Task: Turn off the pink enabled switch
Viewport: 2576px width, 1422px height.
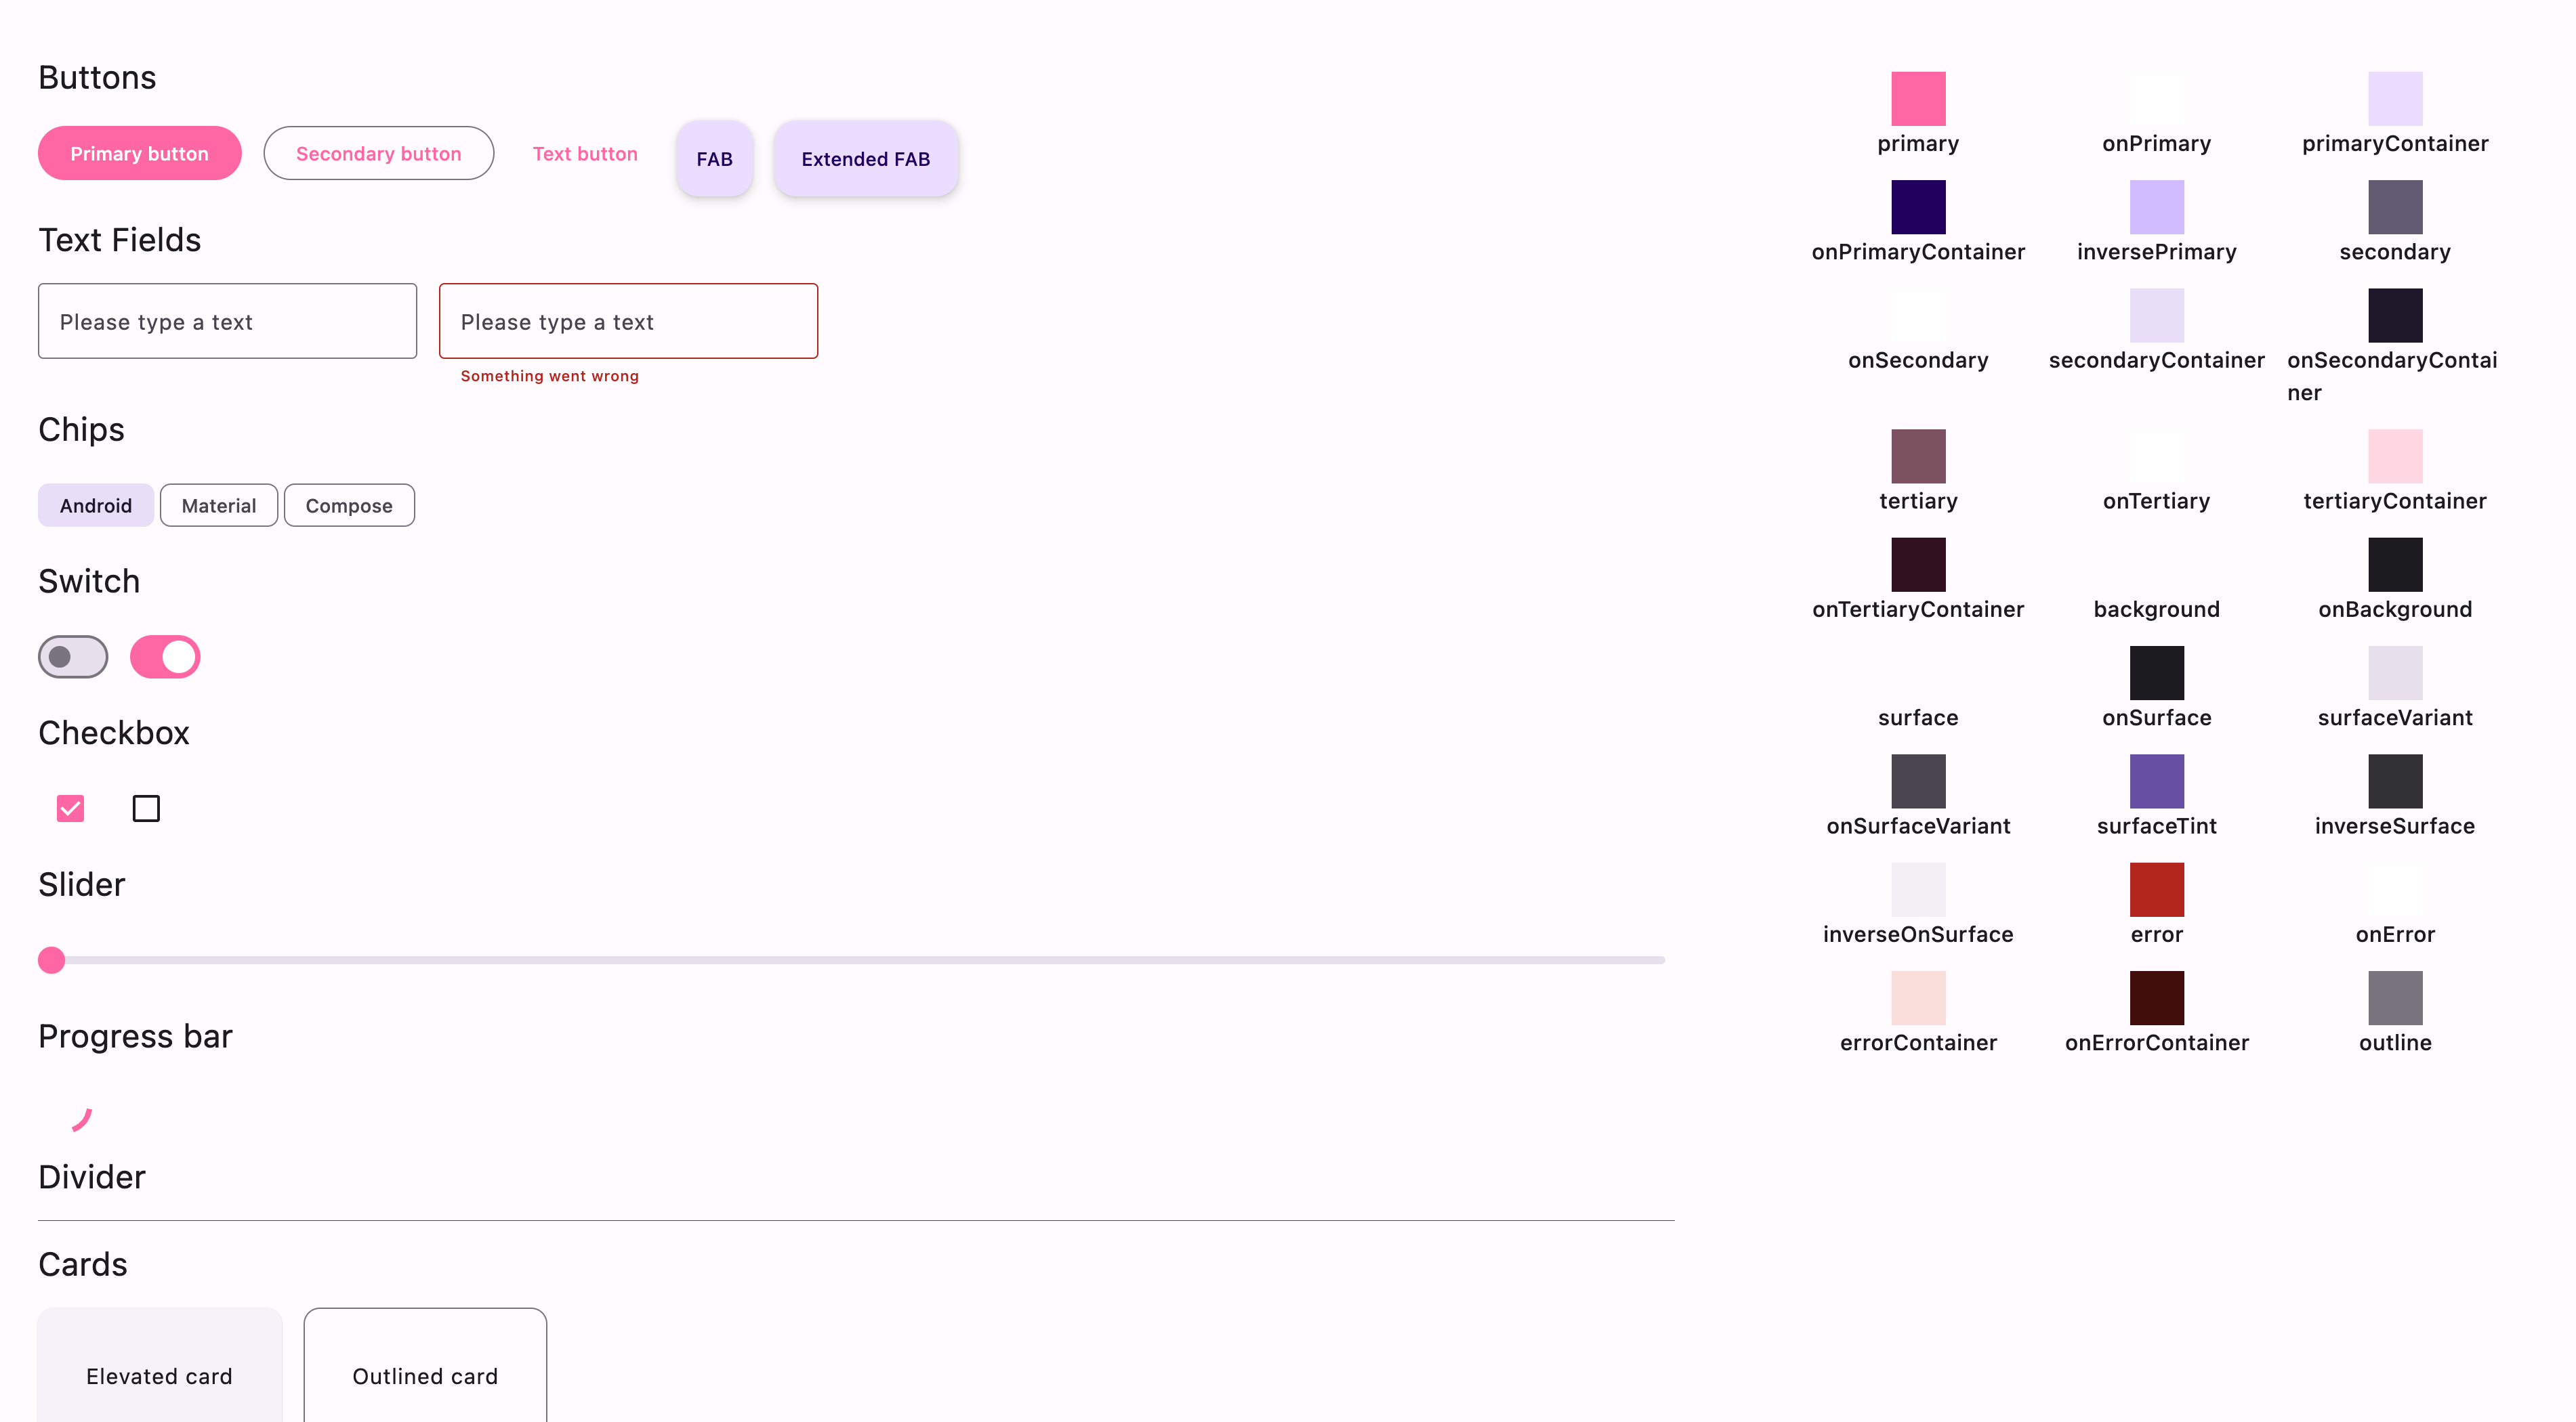Action: click(x=165, y=657)
